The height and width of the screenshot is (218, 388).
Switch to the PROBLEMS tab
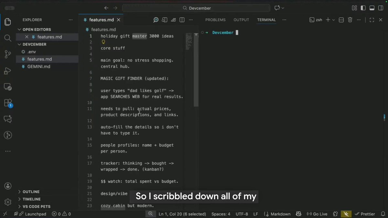point(215,20)
